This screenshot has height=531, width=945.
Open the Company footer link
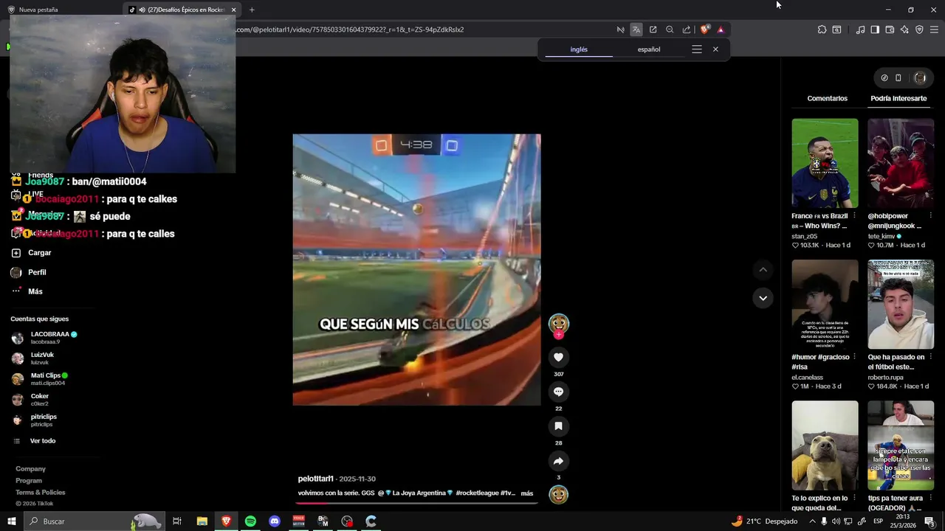point(31,469)
